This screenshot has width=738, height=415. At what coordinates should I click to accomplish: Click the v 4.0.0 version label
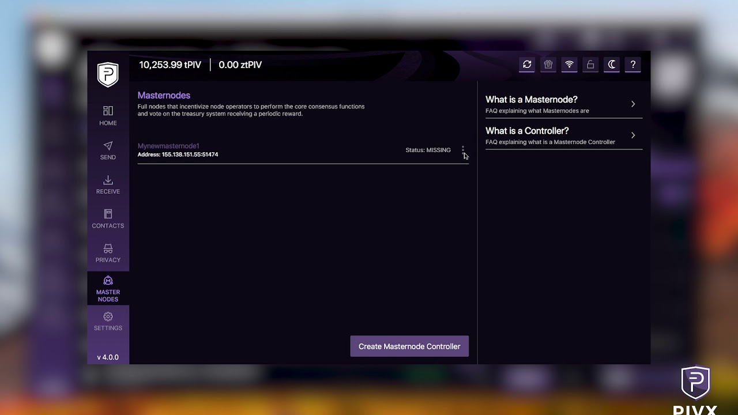coord(108,357)
